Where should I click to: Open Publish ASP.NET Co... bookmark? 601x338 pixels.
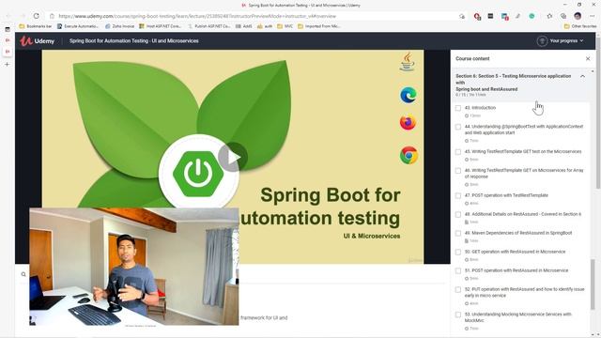click(208, 26)
